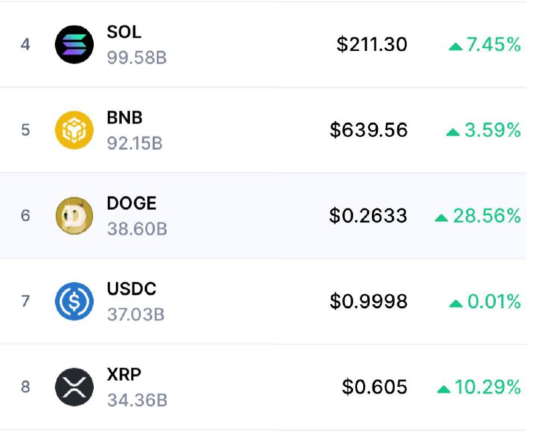The image size is (536, 439).
Task: Open the blue USDC dollar logo
Action: coord(74,301)
